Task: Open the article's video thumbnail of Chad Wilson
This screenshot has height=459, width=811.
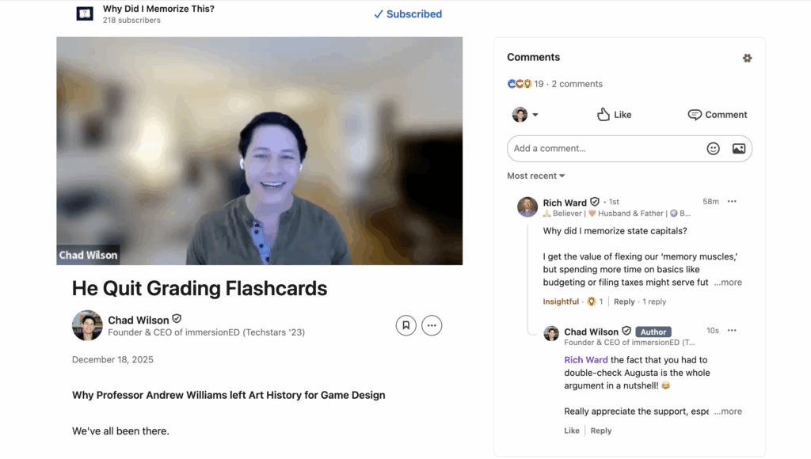Action: (259, 150)
